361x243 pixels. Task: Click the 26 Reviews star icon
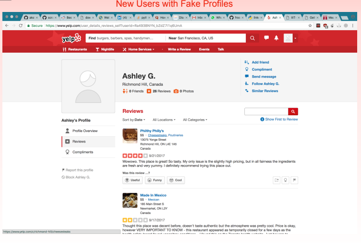pos(149,91)
